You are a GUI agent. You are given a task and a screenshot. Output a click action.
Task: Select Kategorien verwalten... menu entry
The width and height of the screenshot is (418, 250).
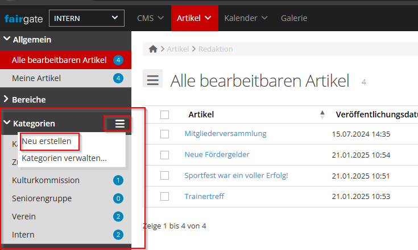coord(64,158)
